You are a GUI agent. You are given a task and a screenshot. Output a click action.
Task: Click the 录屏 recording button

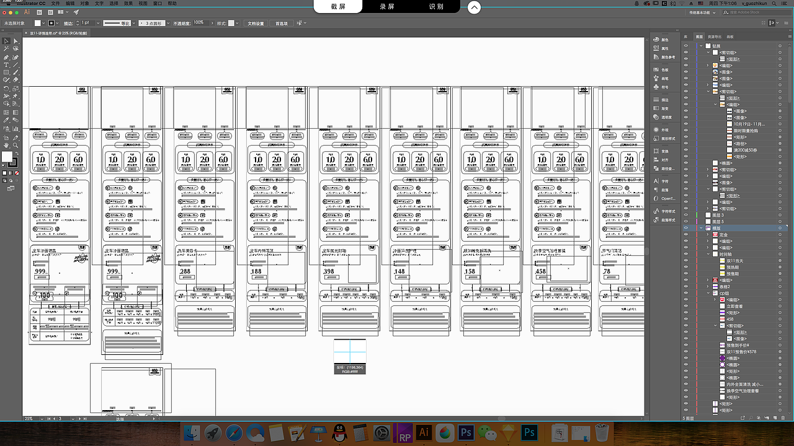point(387,7)
